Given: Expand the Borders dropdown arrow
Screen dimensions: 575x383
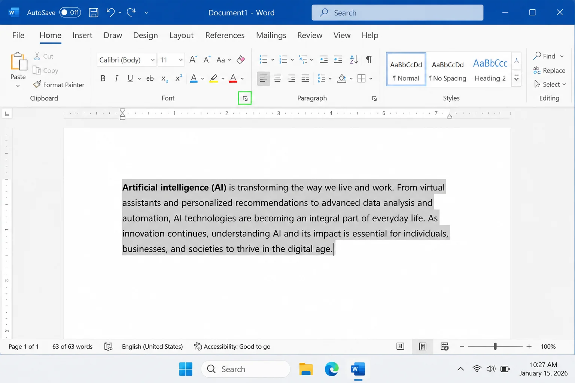Looking at the screenshot, I should tap(371, 79).
